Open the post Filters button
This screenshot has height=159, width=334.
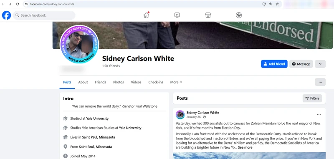coord(312,98)
